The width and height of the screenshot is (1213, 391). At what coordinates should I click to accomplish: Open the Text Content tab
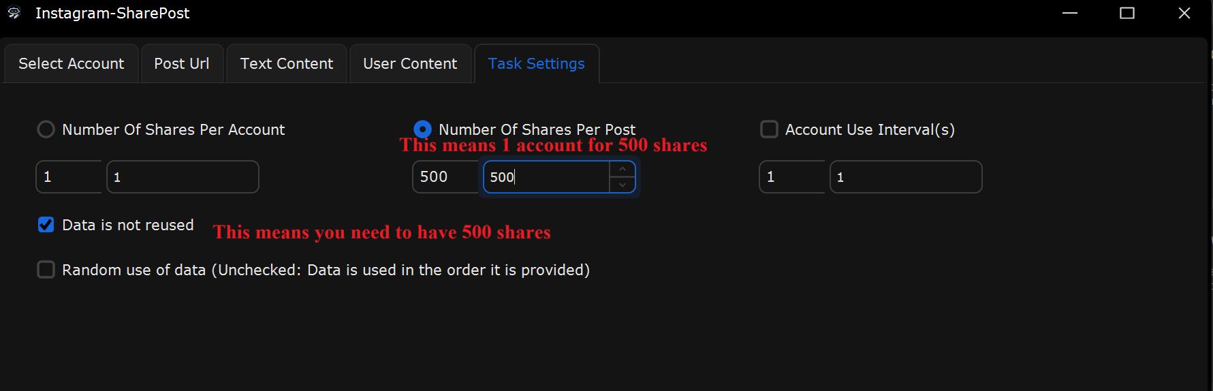(287, 63)
